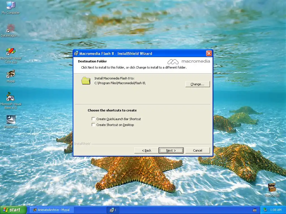286x214 pixels.
Task: Click the 1:08 AM system clock
Action: tap(276, 210)
